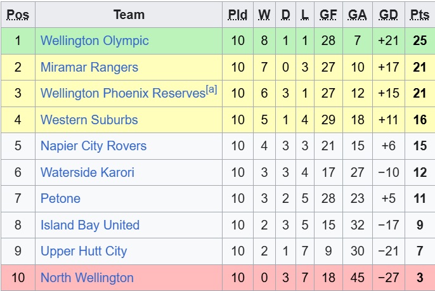Open Wellington Phoenix Reserves team page
The height and width of the screenshot is (291, 435).
click(x=122, y=93)
